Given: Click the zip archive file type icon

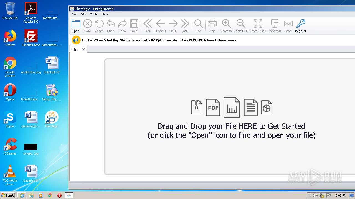Looking at the screenshot, I should point(197,107).
